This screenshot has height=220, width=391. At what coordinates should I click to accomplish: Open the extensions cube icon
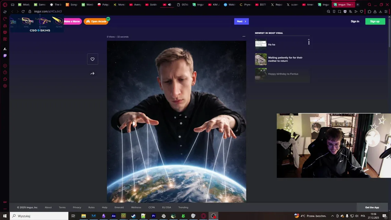coord(369,12)
